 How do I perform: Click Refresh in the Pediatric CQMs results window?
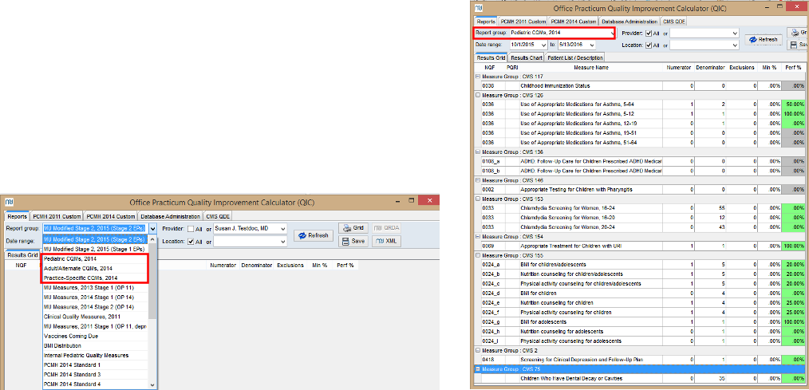(x=763, y=39)
